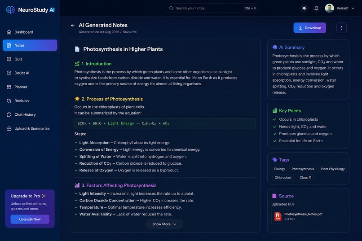Viewport: 362px width, 241px height.
Task: Open the Planner menu item
Action: (30, 87)
